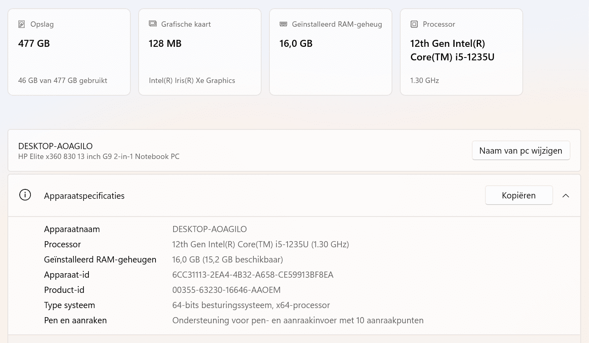Open the Processor card showing i5-1235U

tap(461, 52)
